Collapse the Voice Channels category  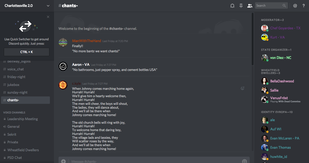14,112
